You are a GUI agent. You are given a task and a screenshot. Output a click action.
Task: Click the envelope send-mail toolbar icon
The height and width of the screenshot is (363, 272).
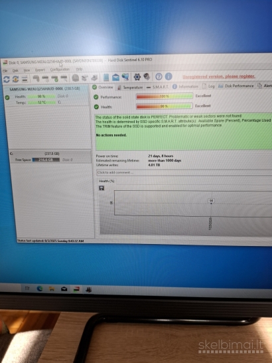[x=115, y=77]
